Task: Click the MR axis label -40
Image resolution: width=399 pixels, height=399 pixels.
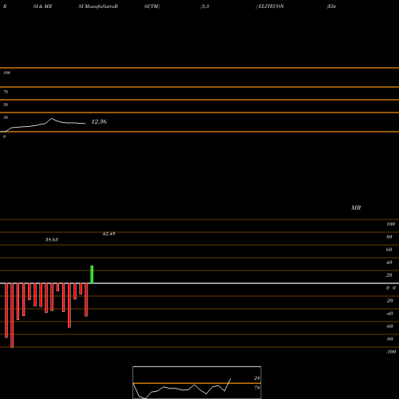Action: [389, 314]
